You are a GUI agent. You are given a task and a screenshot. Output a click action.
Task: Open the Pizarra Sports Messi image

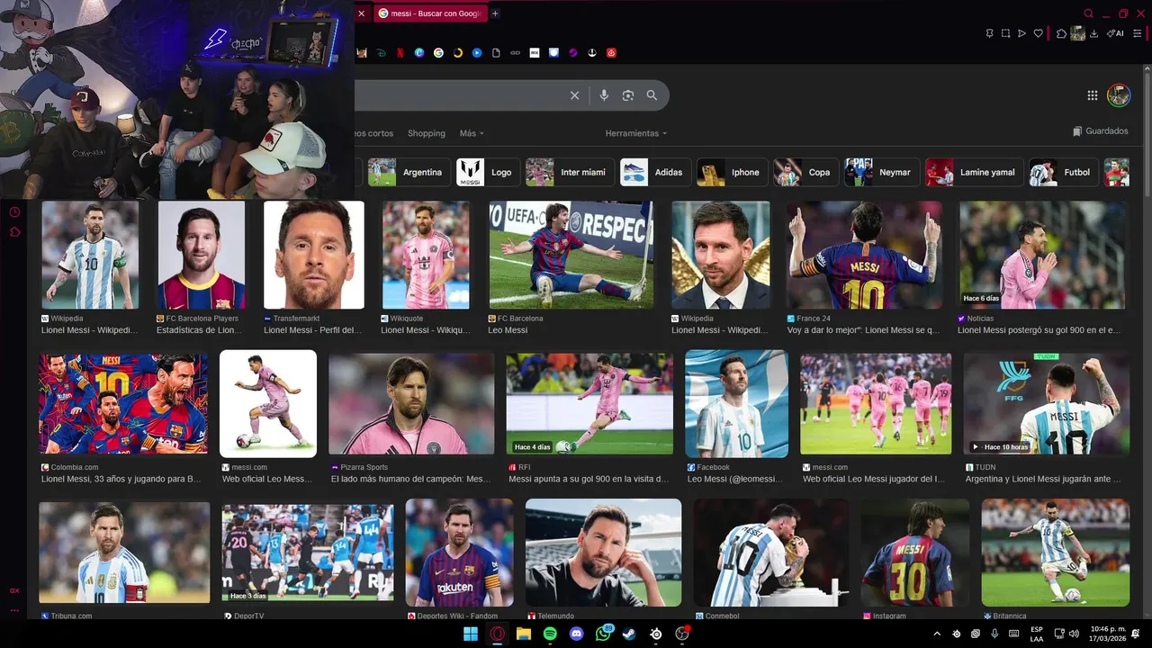pyautogui.click(x=411, y=404)
